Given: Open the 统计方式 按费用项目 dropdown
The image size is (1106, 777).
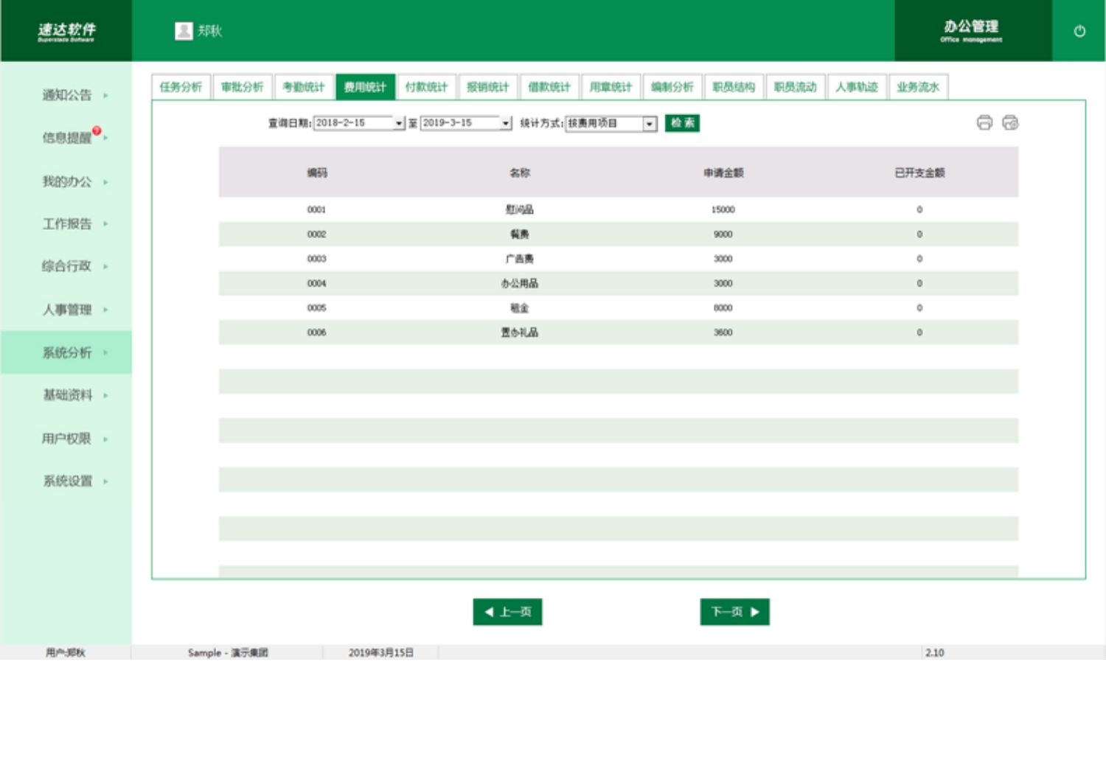Looking at the screenshot, I should pos(650,124).
